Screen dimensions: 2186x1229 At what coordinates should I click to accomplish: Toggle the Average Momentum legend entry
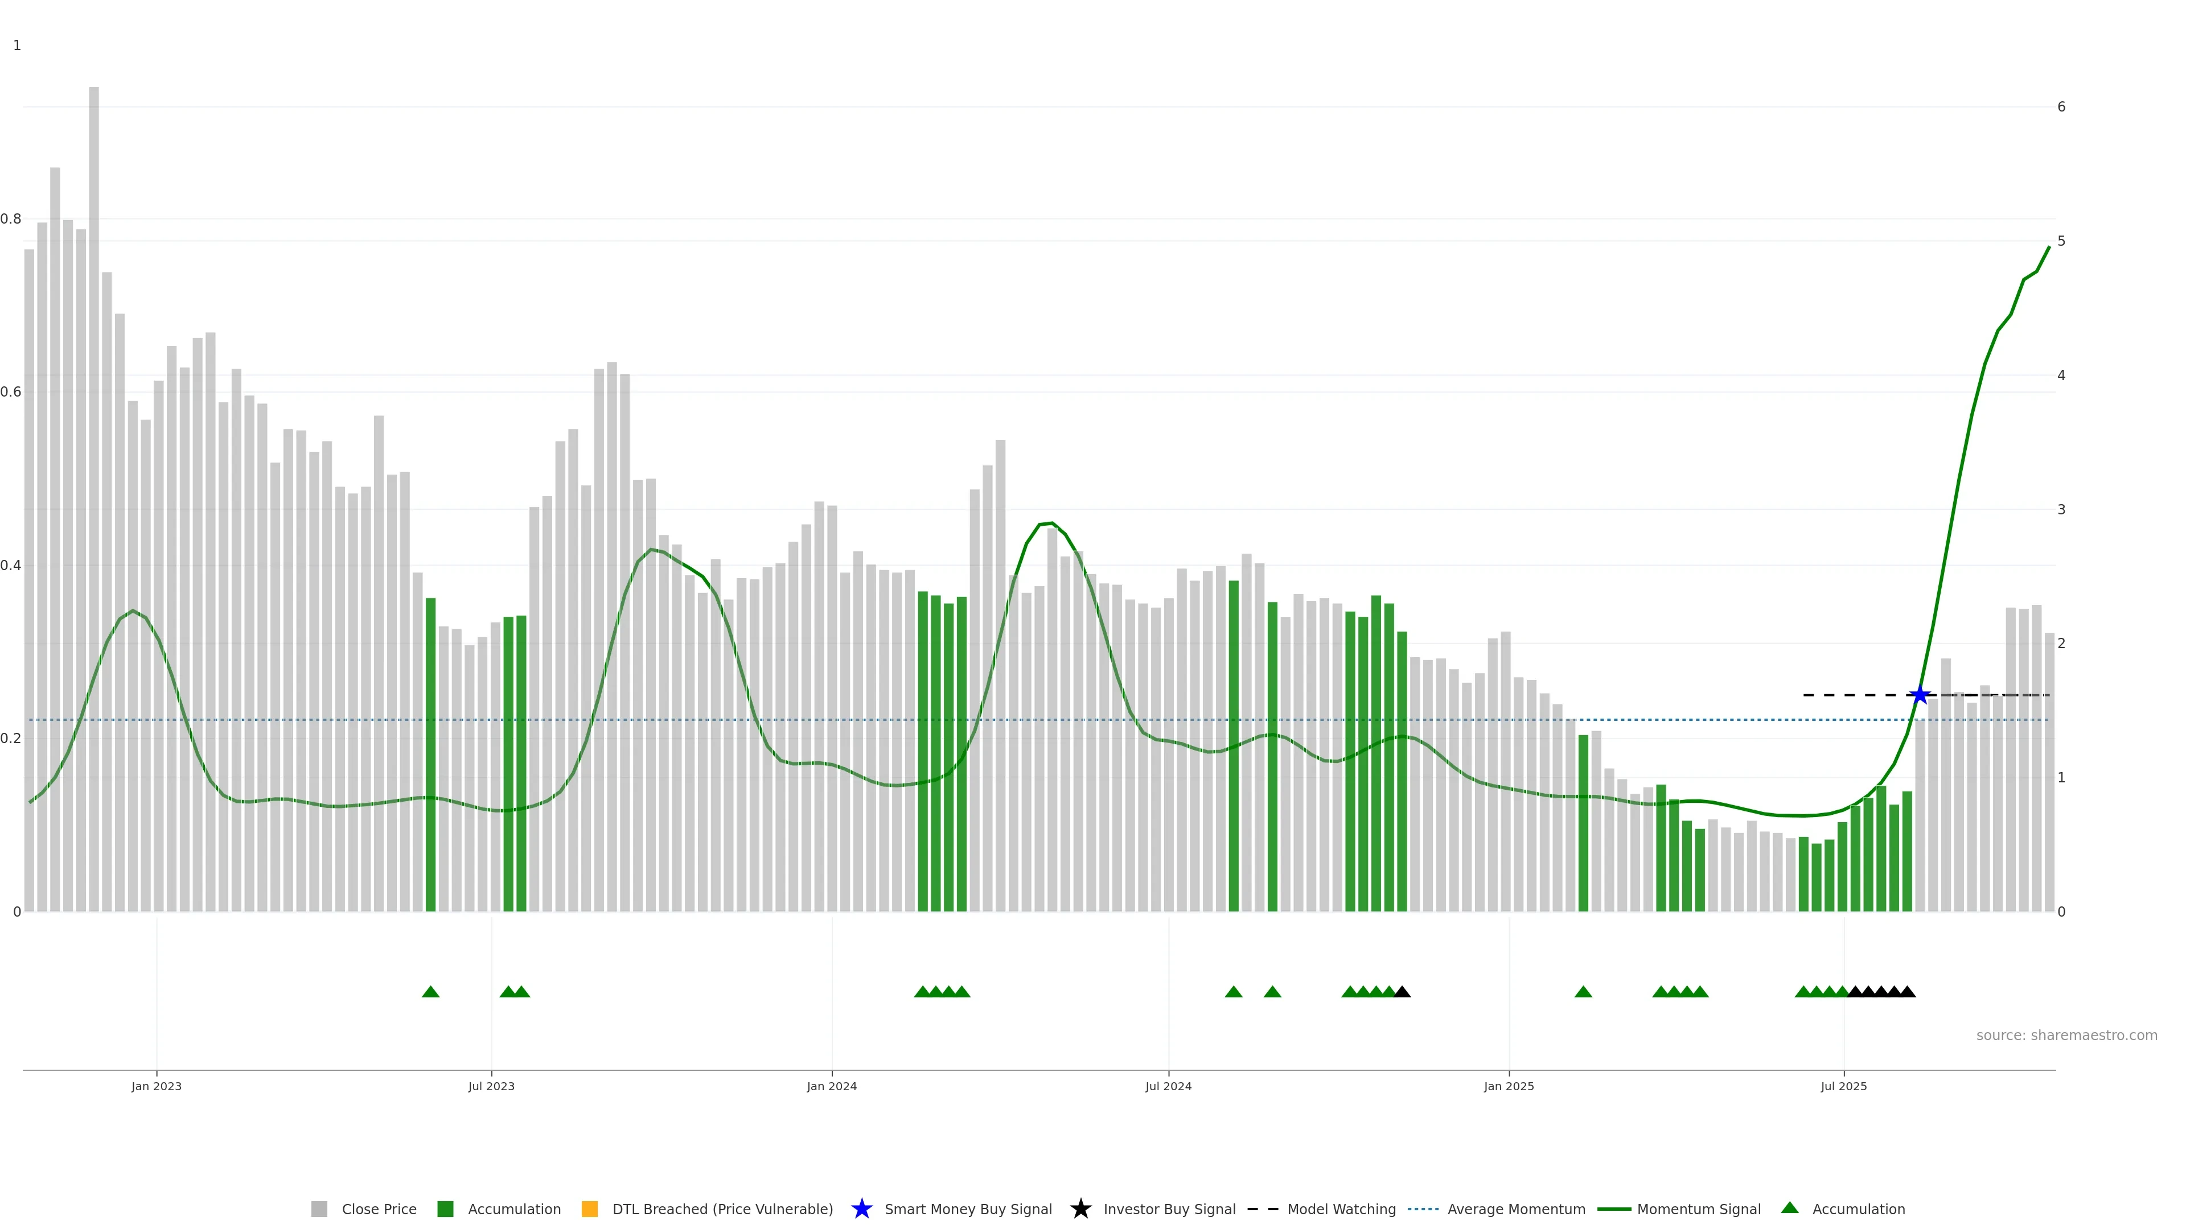click(x=1515, y=1210)
